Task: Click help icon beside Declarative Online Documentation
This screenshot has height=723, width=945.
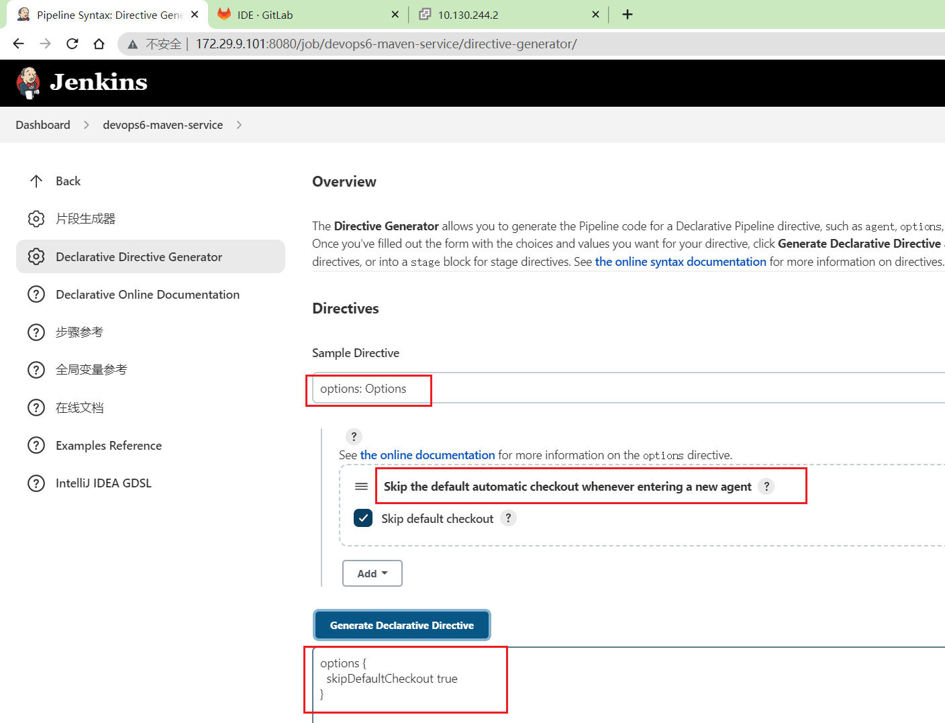Action: (x=36, y=294)
